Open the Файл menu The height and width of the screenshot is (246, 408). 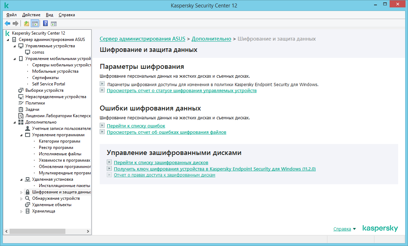point(11,15)
